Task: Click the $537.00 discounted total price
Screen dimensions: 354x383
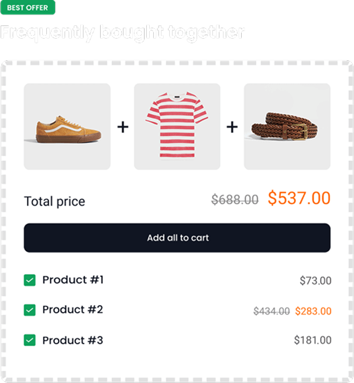Action: 299,199
